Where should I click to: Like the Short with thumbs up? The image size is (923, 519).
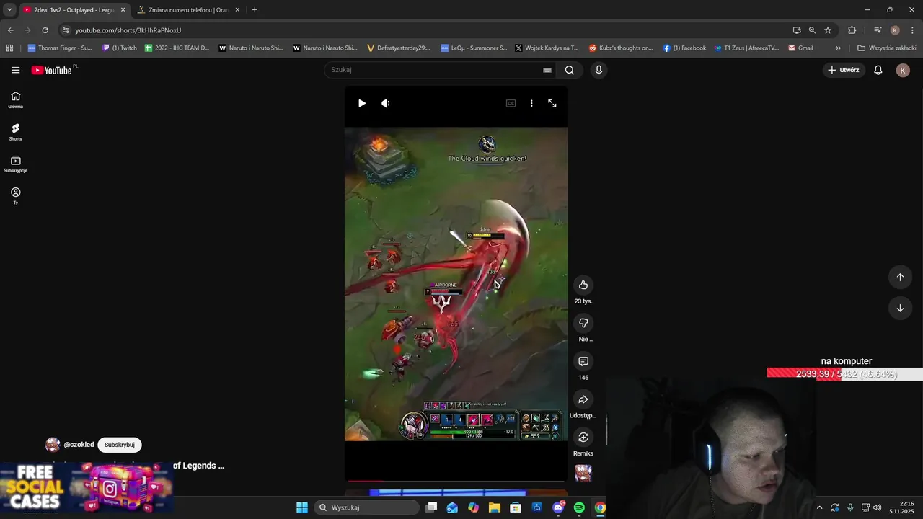pyautogui.click(x=583, y=285)
